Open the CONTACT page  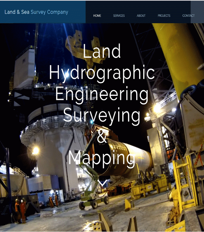[188, 16]
